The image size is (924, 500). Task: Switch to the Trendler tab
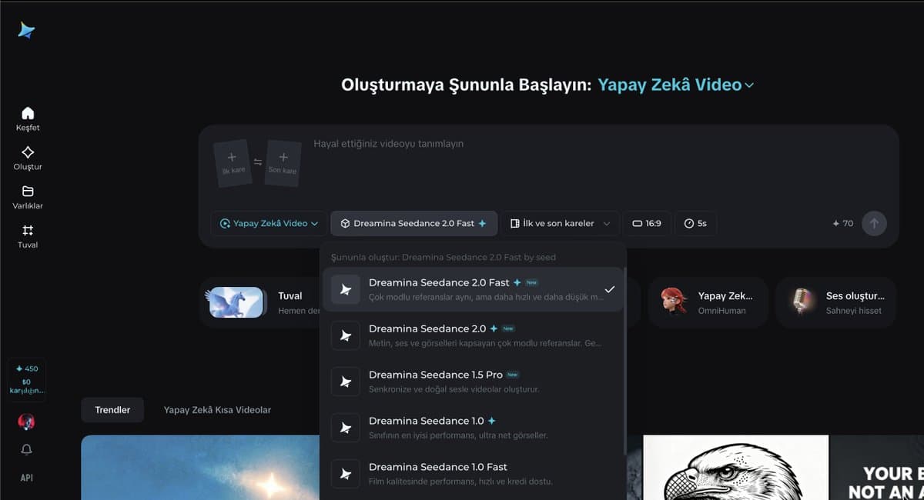pyautogui.click(x=112, y=410)
